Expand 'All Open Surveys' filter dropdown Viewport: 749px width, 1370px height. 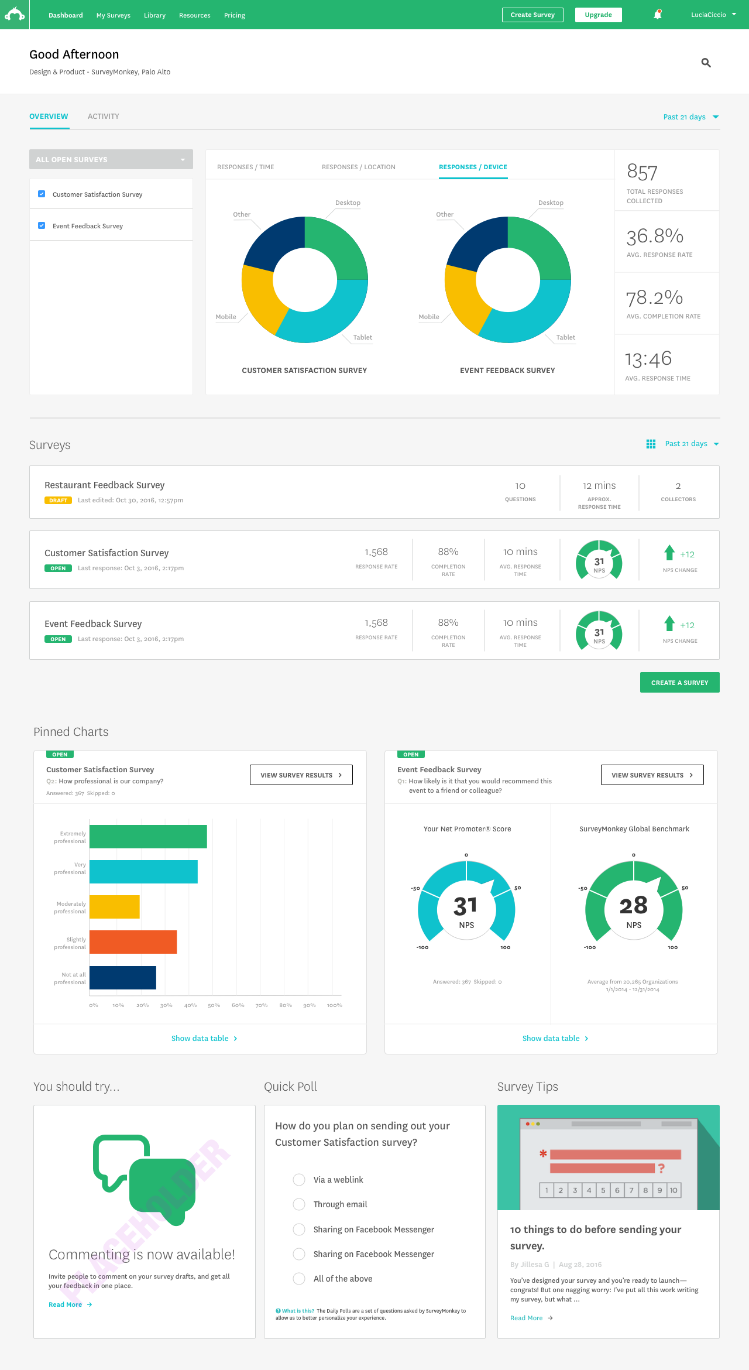click(111, 159)
